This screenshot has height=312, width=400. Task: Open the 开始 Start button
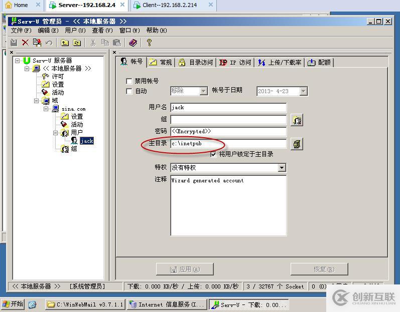point(13,304)
